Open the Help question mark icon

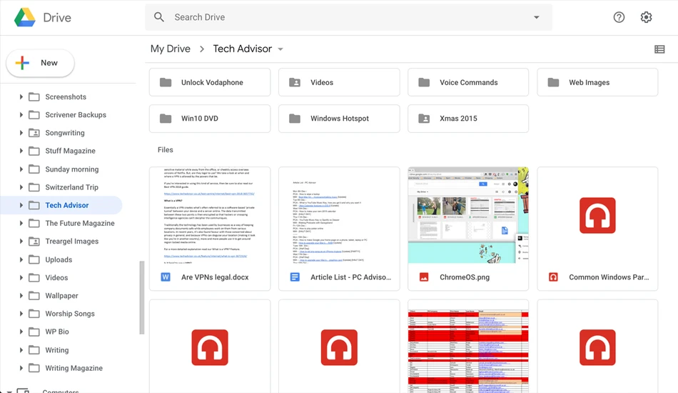click(619, 17)
